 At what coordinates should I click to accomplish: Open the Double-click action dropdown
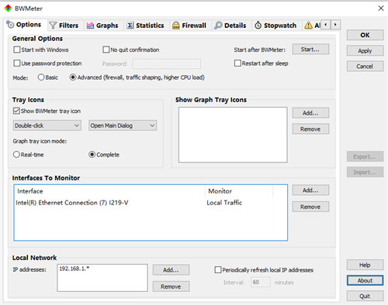[47, 125]
